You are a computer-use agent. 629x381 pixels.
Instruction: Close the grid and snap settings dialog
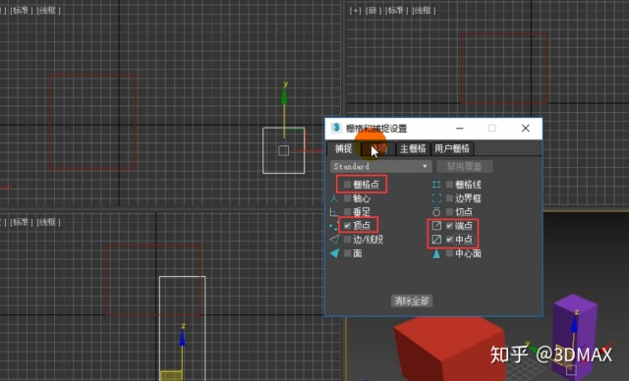526,129
